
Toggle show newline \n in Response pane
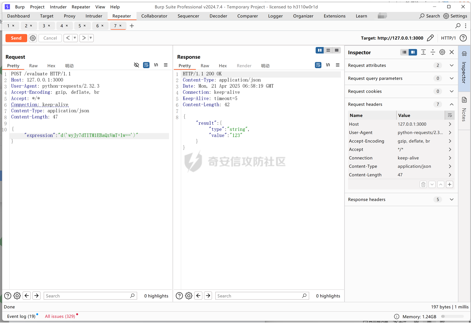click(328, 65)
